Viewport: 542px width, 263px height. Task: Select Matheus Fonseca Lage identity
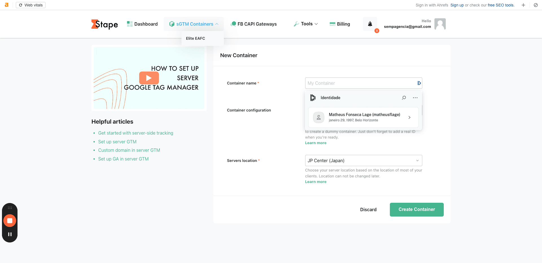click(x=363, y=117)
